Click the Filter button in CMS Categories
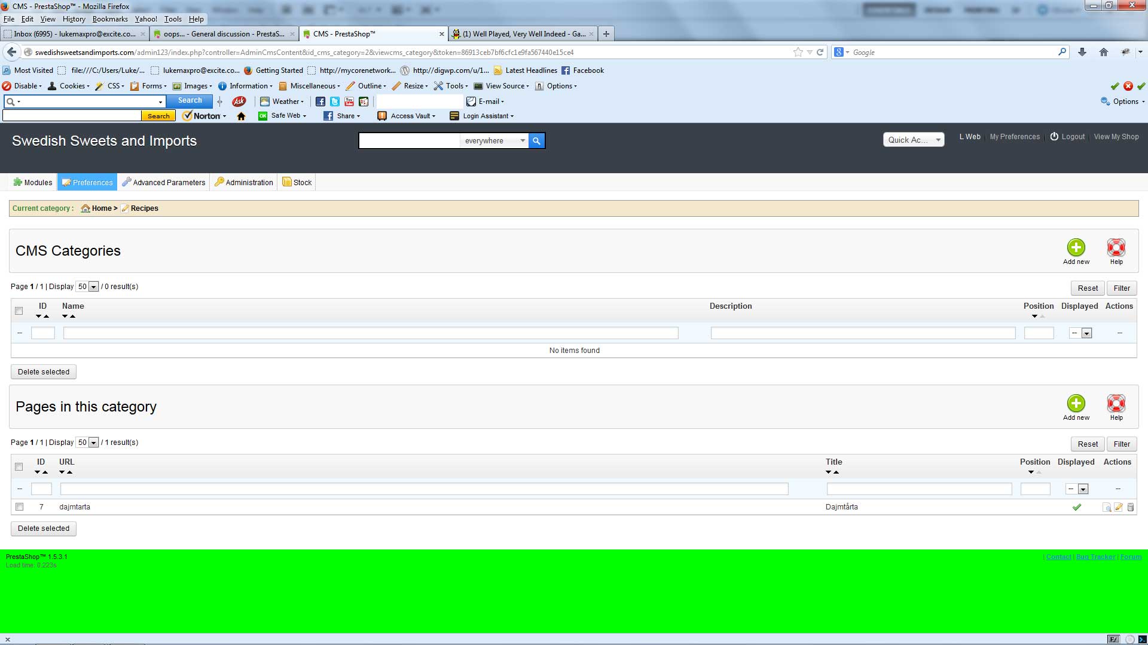Image resolution: width=1148 pixels, height=645 pixels. 1121,288
